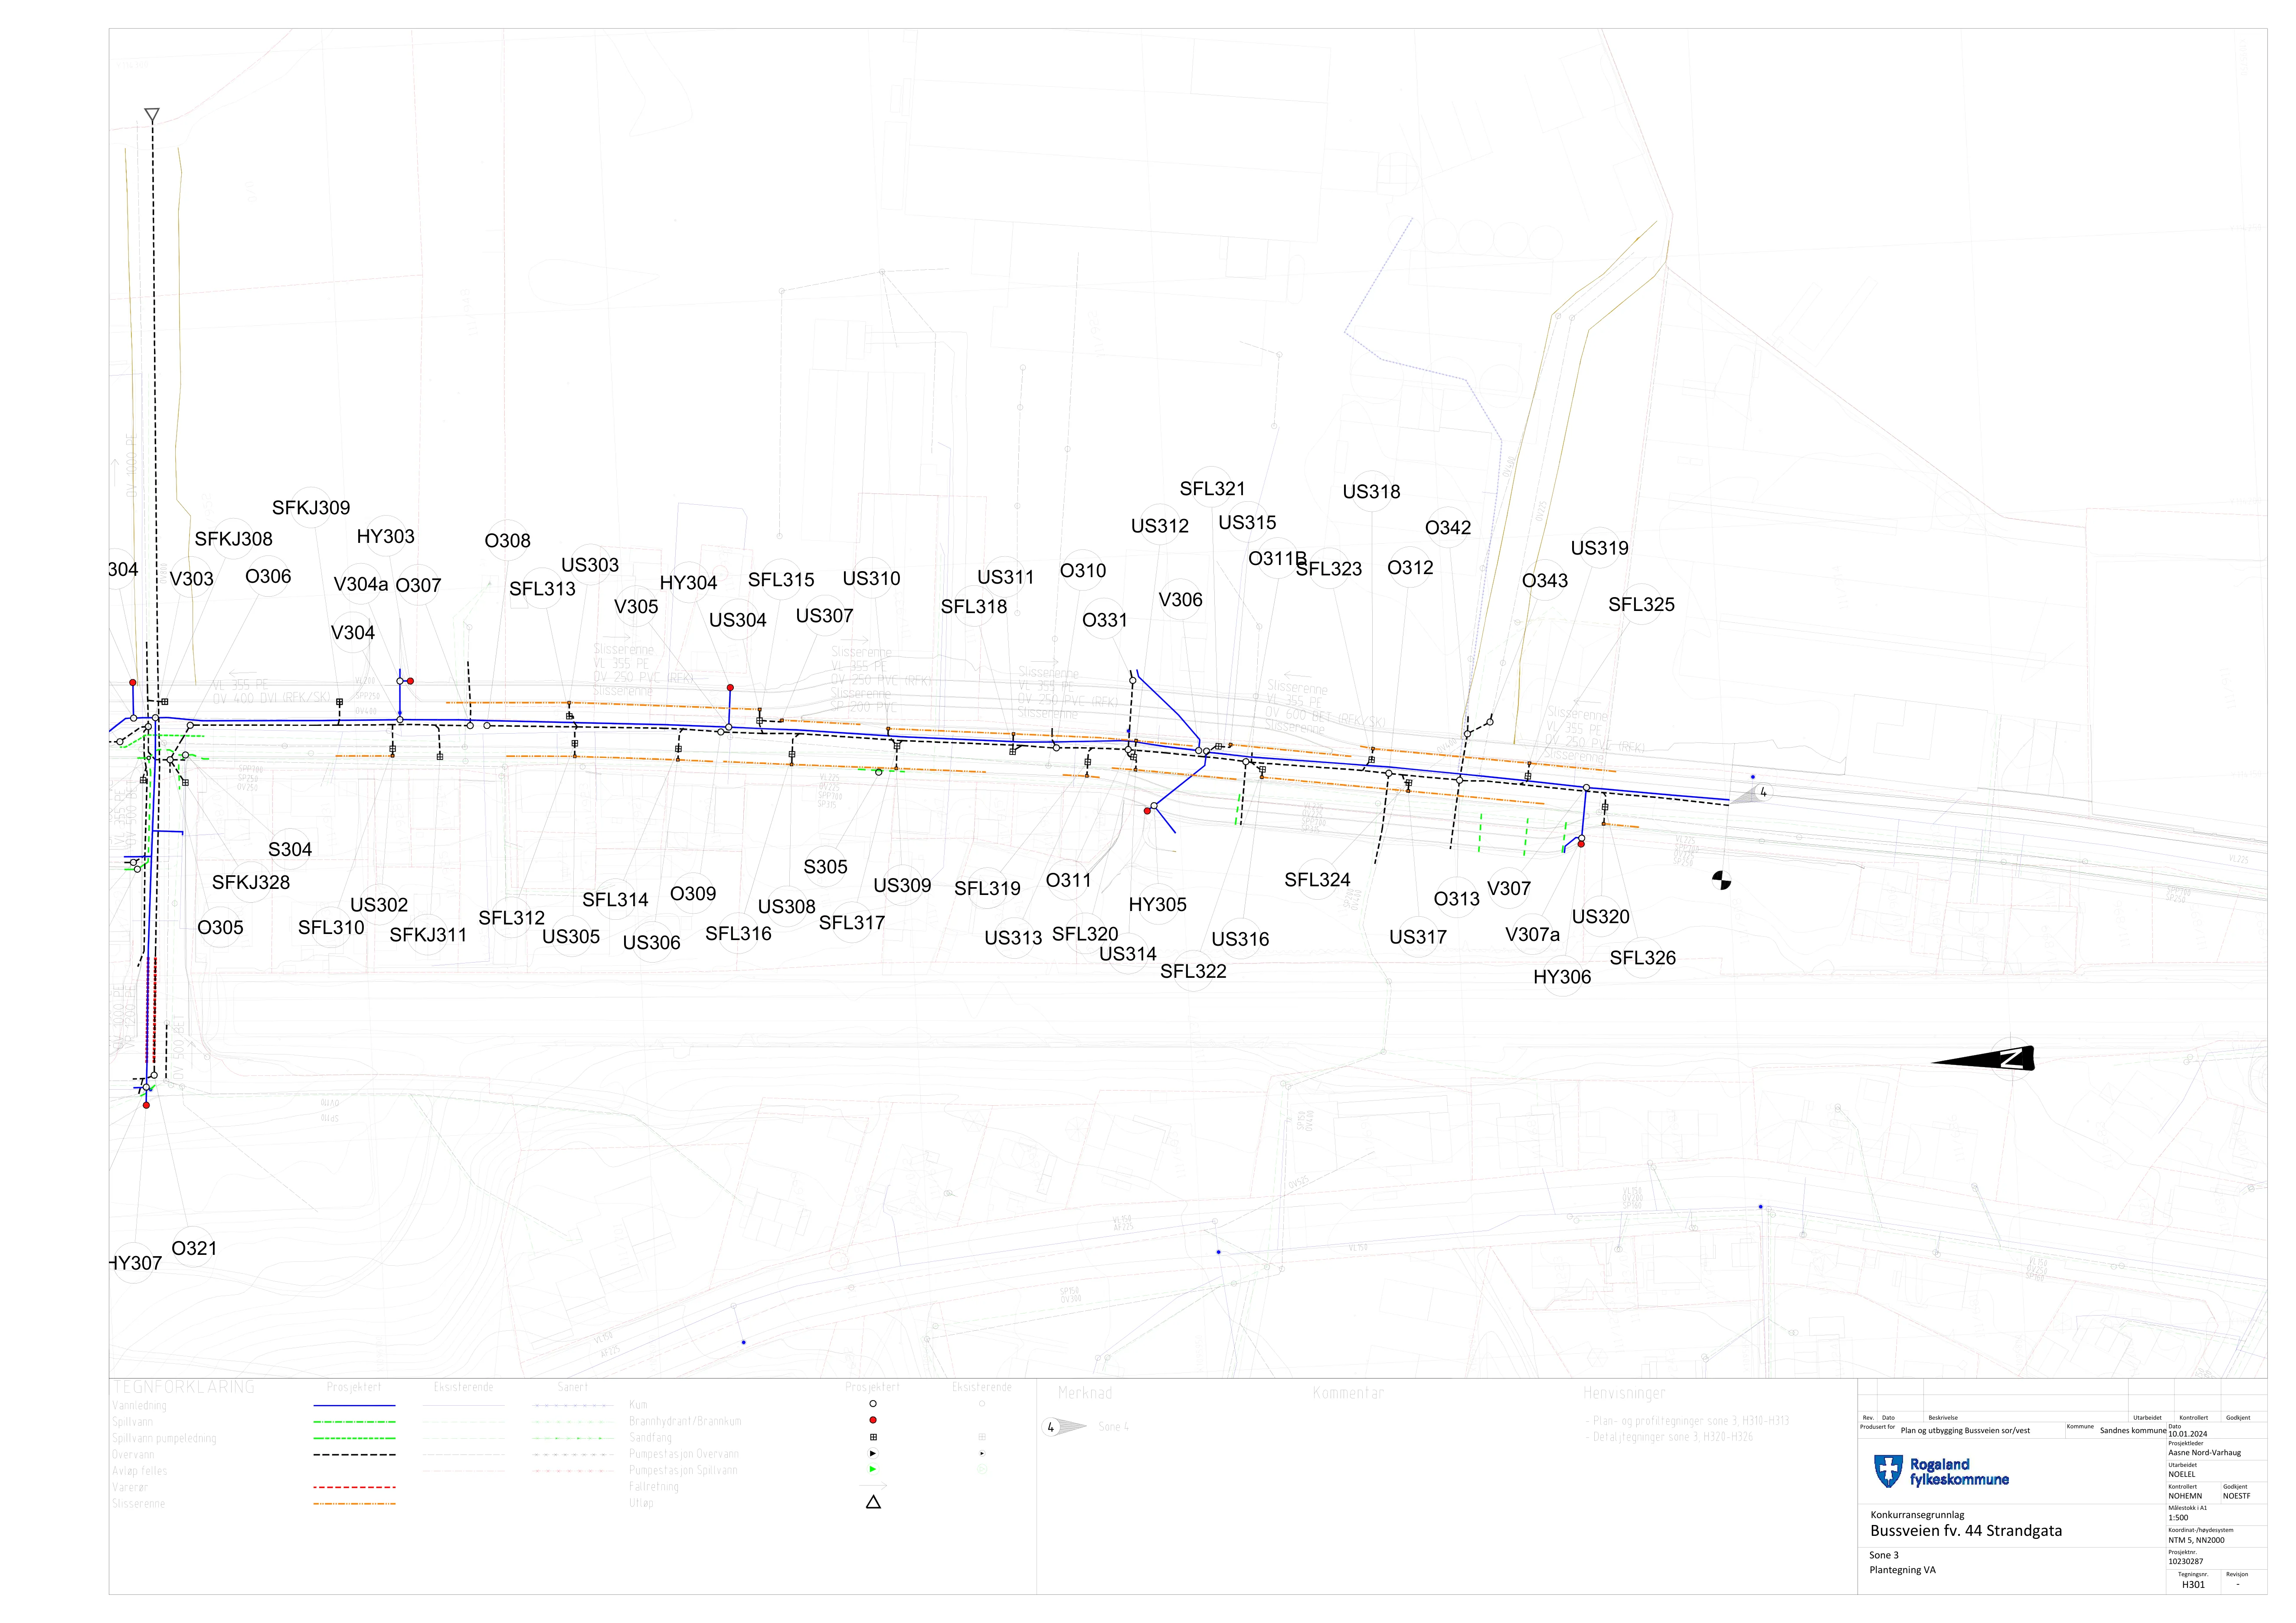Click the north arrow symbol

1982,1058
